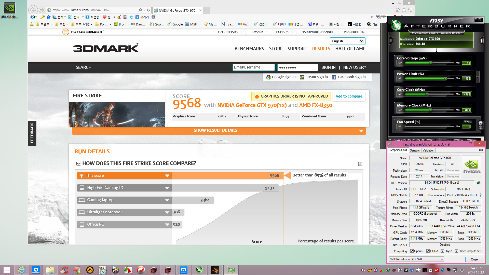489x275 pixels.
Task: Open the browser home icon
Action: [x=398, y=10]
